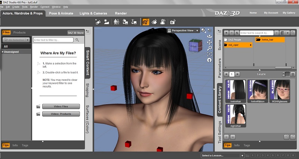Image resolution: width=299 pixels, height=159 pixels.
Task: Click the camera tool icon in toolbar
Action: tap(173, 22)
